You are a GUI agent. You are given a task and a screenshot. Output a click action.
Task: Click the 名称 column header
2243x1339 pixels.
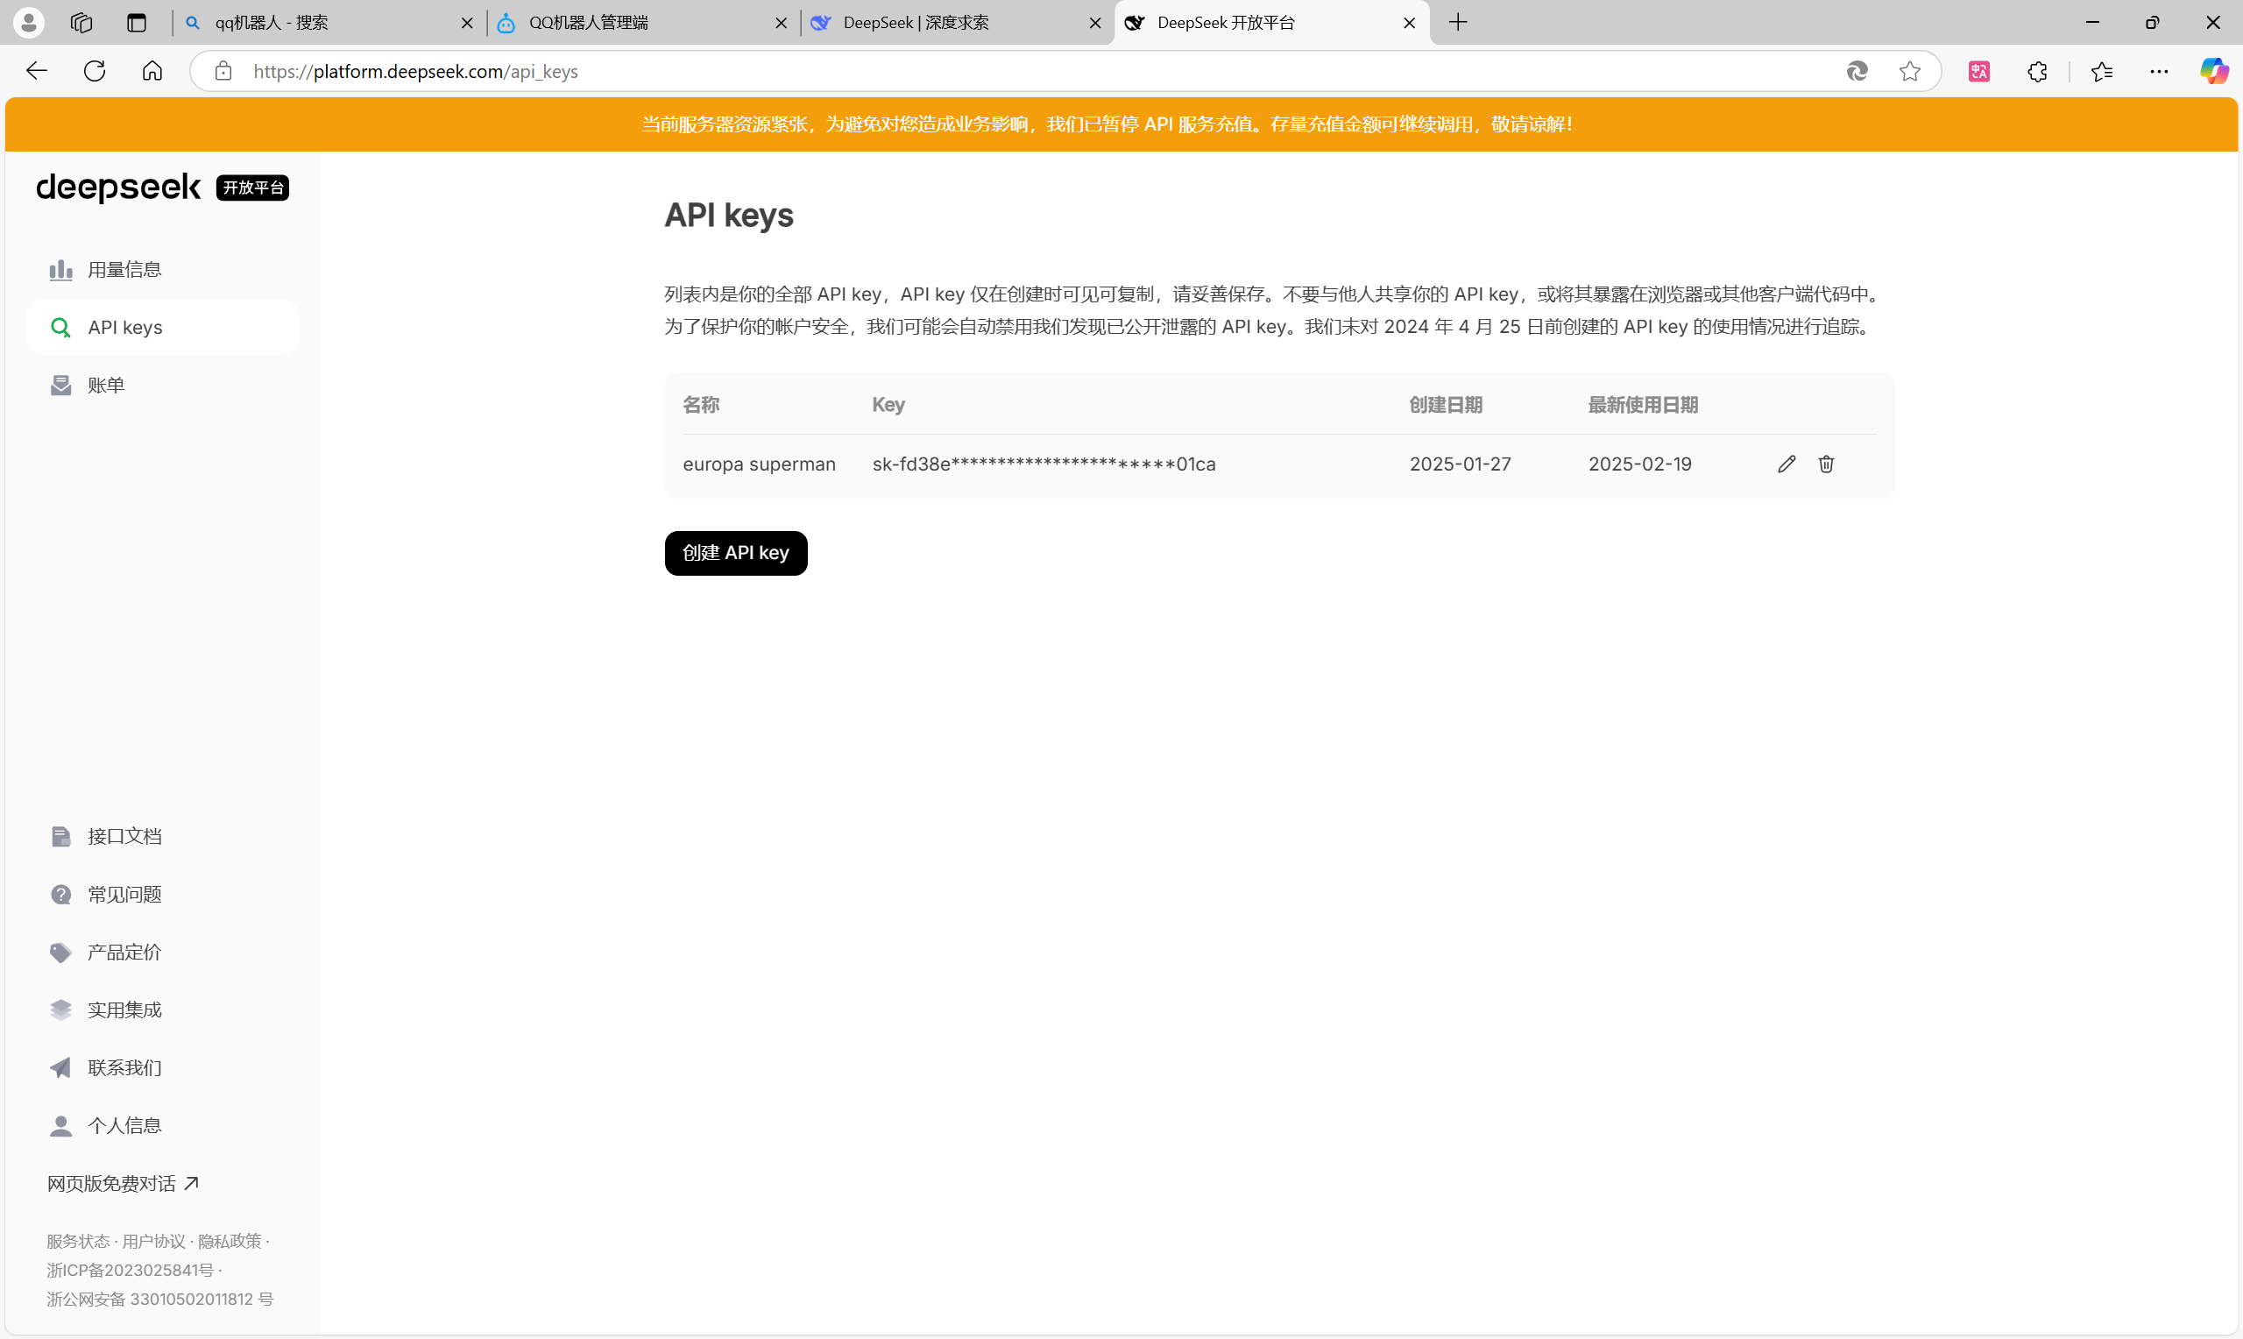pyautogui.click(x=701, y=404)
